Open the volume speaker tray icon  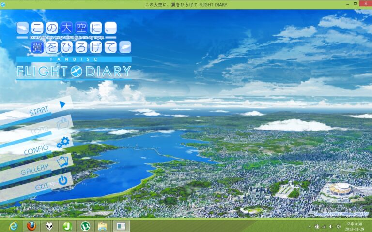[331, 227]
